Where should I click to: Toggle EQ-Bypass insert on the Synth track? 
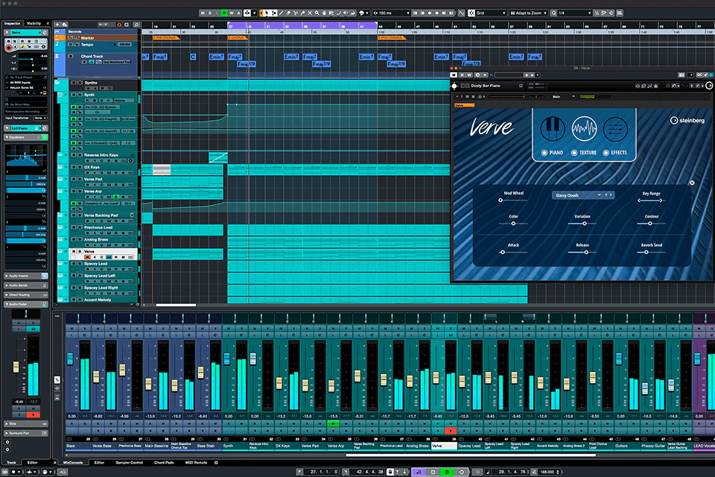coord(98,112)
